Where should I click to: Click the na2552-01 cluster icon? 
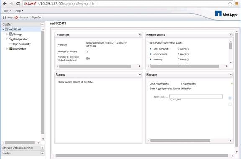(x=7, y=29)
